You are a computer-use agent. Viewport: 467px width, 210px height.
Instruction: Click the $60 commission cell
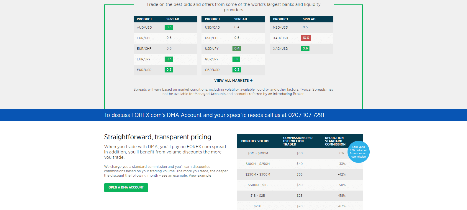coord(300,153)
